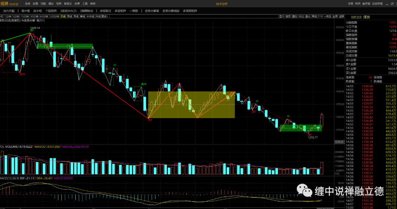Viewport: 397px width, 209px height.
Task: Open the F10 info button
Action: point(321,16)
